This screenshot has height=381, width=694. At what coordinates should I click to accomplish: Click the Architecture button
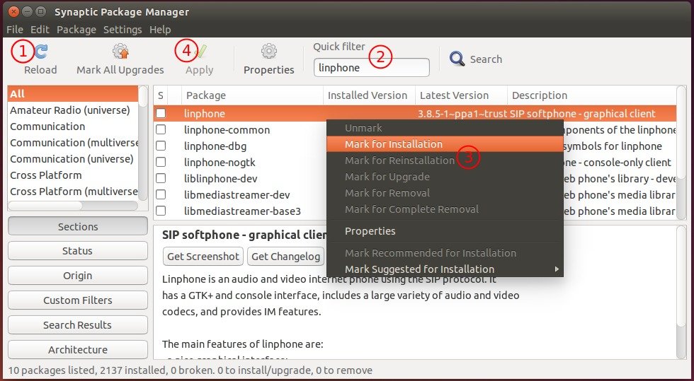pos(78,350)
